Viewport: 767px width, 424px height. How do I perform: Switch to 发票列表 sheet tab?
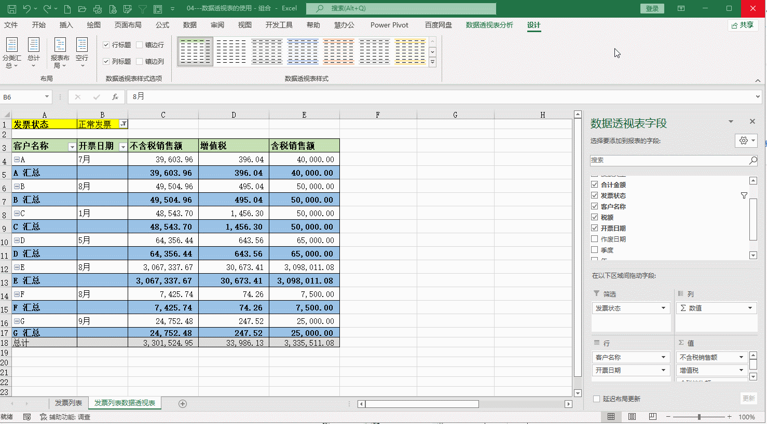(x=69, y=403)
